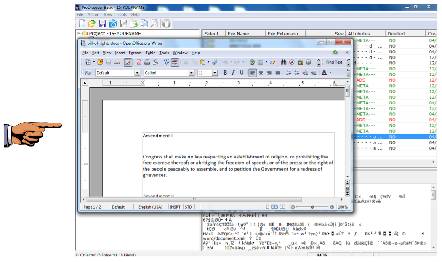This screenshot has width=442, height=262.
Task: Open the Writer File menu
Action: click(x=85, y=53)
